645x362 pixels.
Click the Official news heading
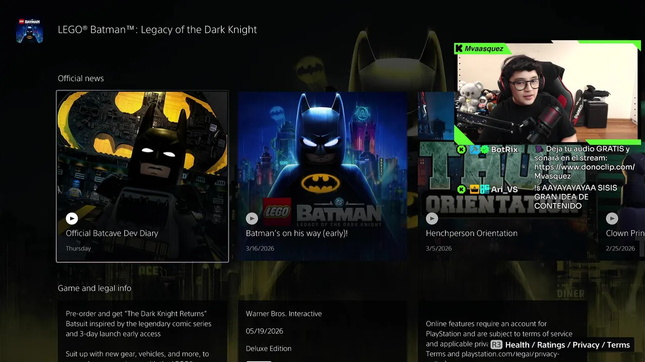click(x=81, y=78)
